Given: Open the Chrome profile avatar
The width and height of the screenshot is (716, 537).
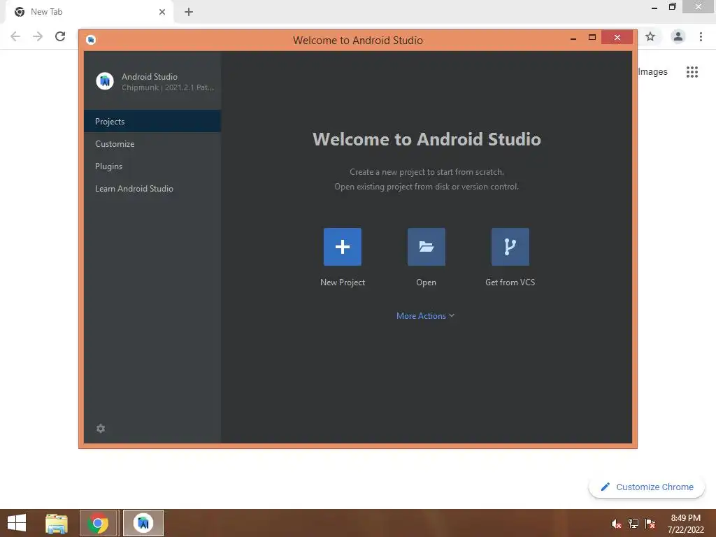Looking at the screenshot, I should point(678,36).
